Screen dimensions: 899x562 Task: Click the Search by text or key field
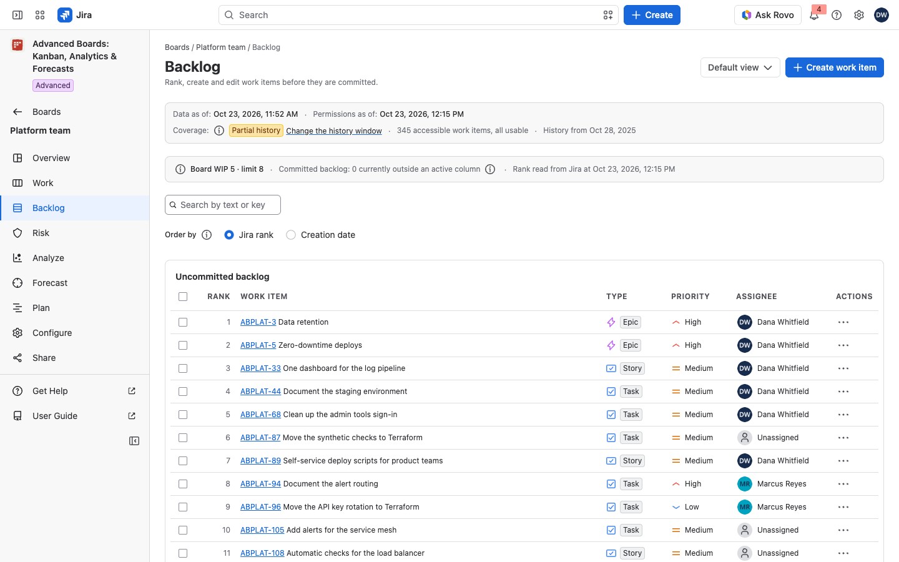(x=223, y=205)
